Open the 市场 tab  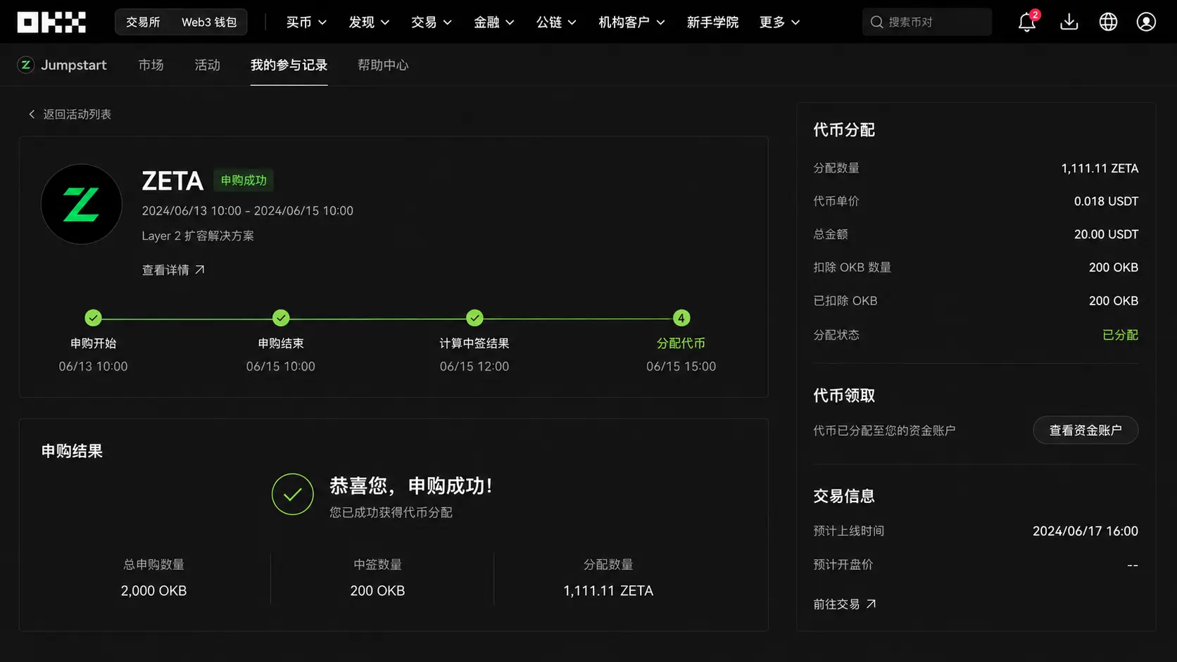(151, 65)
